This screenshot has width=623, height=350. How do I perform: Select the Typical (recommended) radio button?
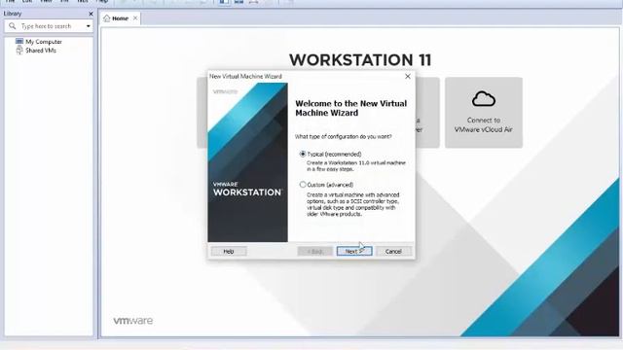pos(303,154)
